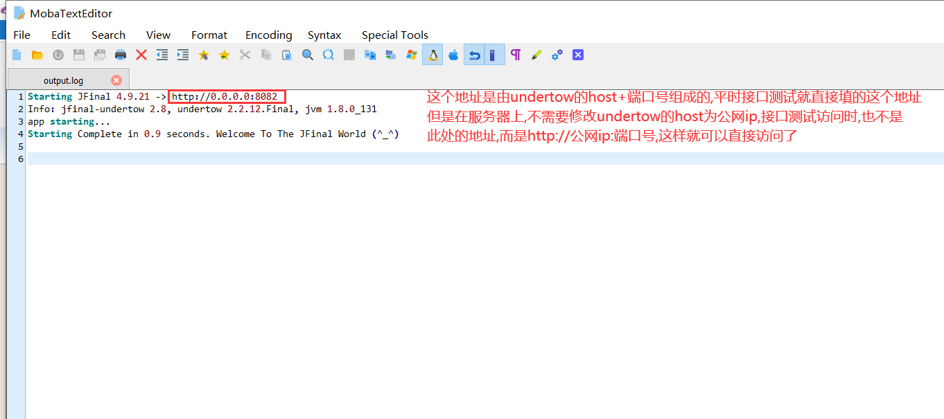Open the View menu

[158, 35]
